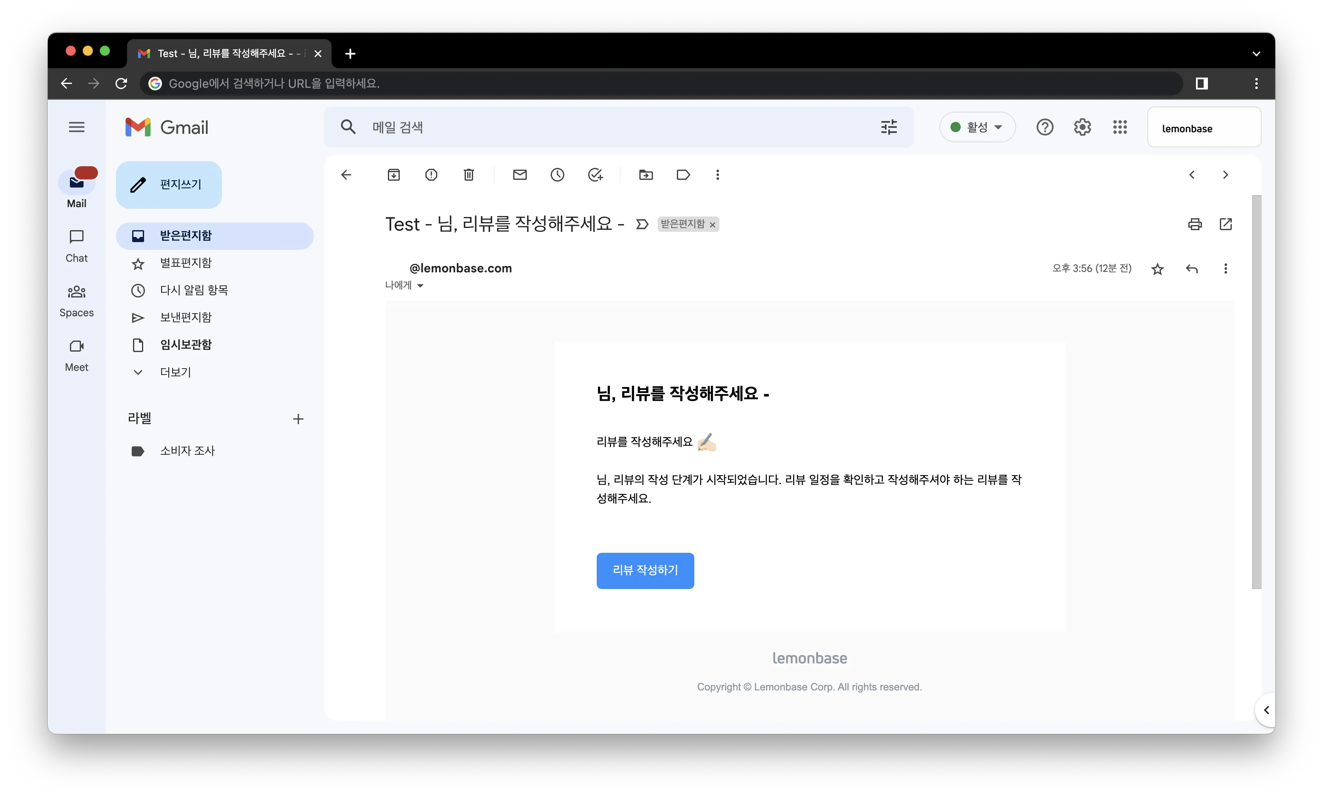This screenshot has height=797, width=1323.
Task: Open email in a new window
Action: point(1225,224)
